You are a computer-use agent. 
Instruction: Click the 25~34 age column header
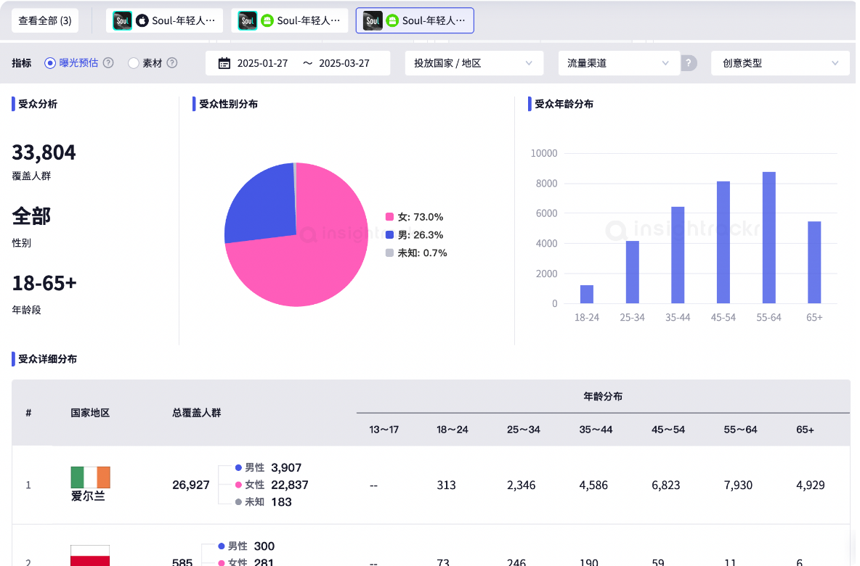tap(523, 430)
